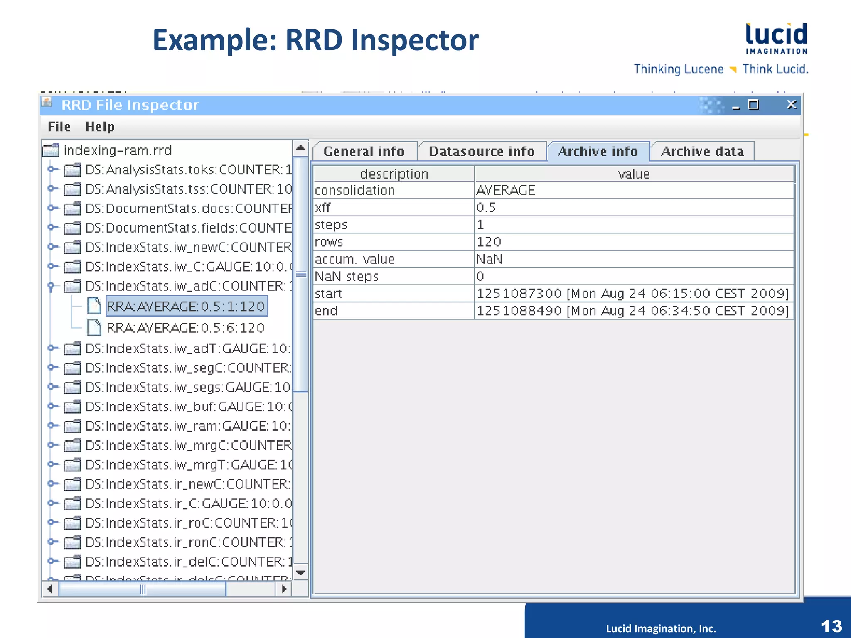Click file icon of RRA:AVERAGE:0.5:1:120

point(94,306)
